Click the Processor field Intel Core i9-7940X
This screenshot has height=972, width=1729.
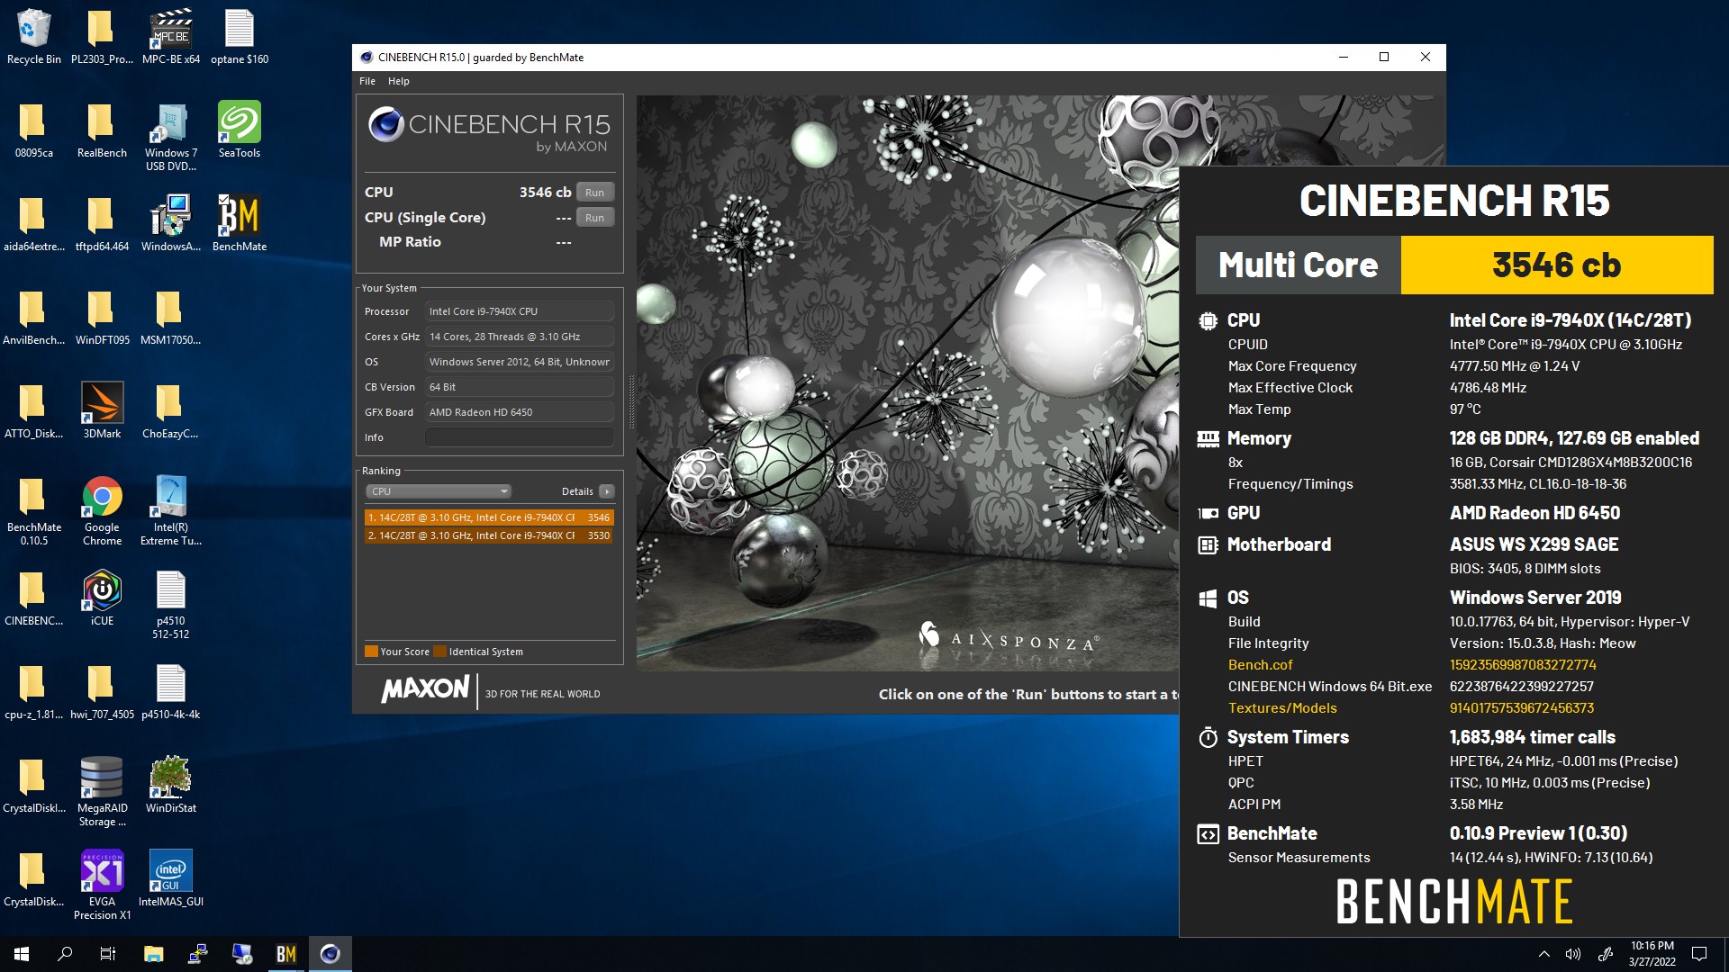[x=520, y=311]
